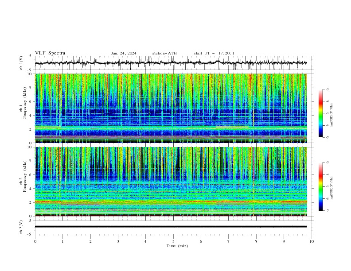Click the 'ch.3(V)' axis label
Viewport: 351px width, 271px height.
[21, 227]
